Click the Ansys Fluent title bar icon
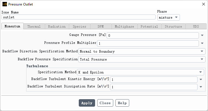This screenshot has height=111, width=208. click(4, 4)
